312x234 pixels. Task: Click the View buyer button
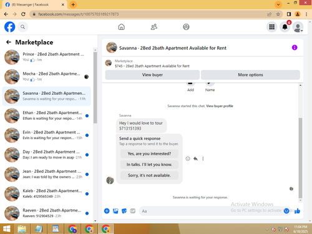pyautogui.click(x=152, y=75)
